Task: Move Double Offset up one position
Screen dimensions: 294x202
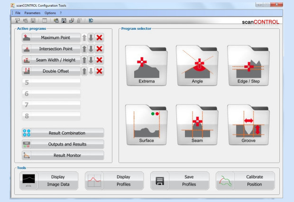Action: click(84, 71)
